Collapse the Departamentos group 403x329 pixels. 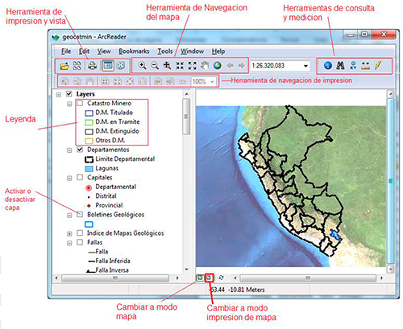(69, 150)
